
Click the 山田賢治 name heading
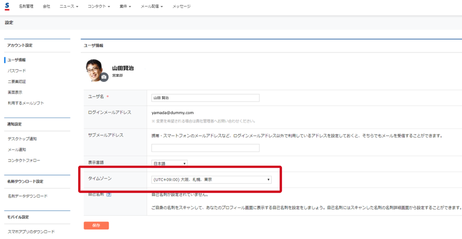(x=123, y=68)
